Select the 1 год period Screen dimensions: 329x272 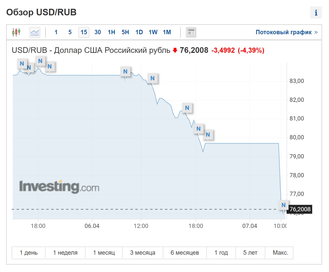(221, 253)
